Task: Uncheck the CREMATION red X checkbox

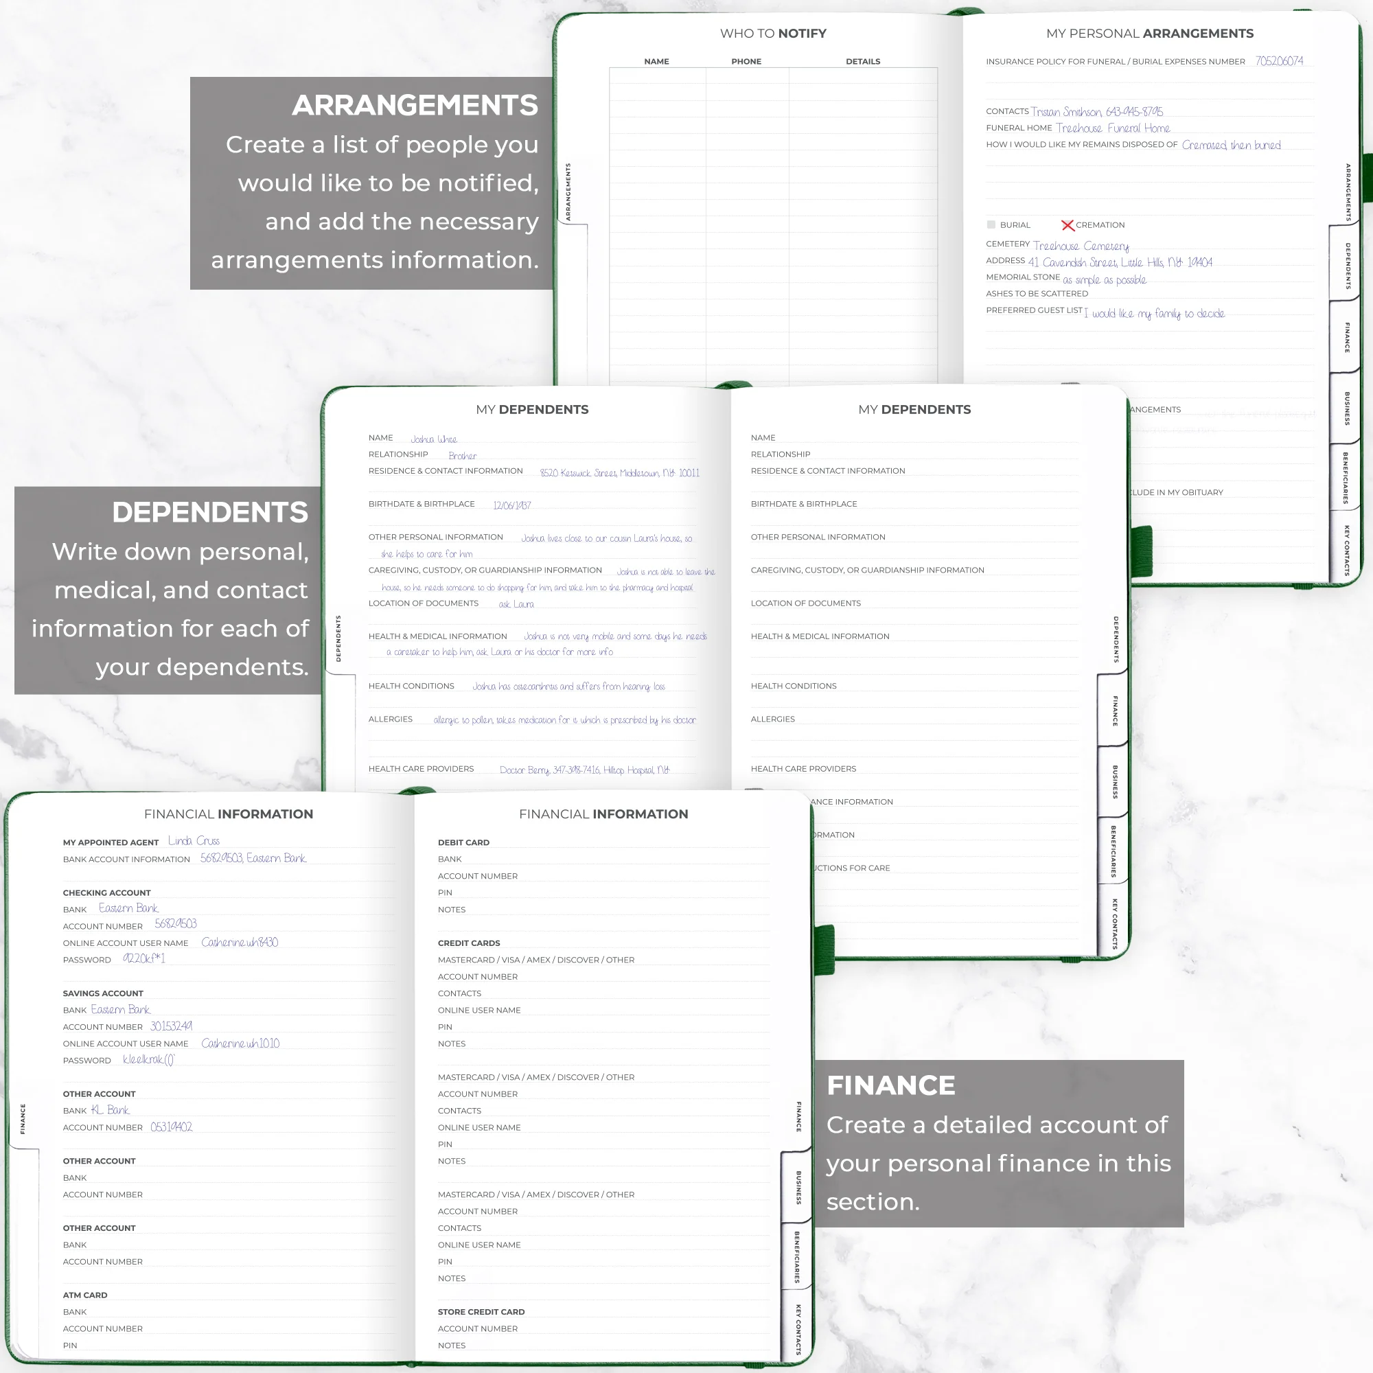Action: (x=1068, y=225)
